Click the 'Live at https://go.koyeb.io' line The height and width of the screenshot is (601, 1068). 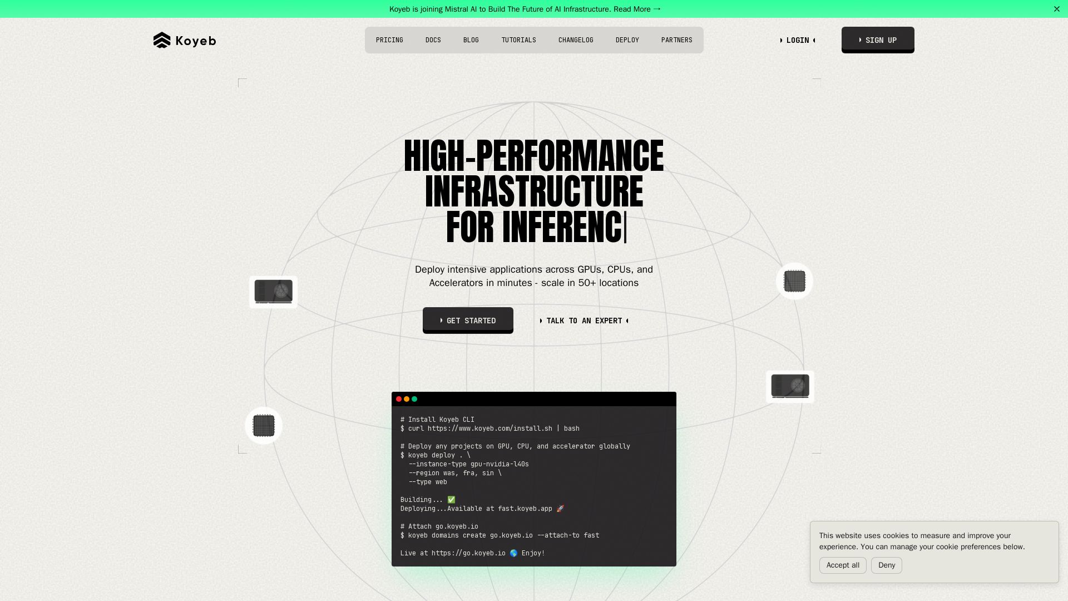point(473,553)
